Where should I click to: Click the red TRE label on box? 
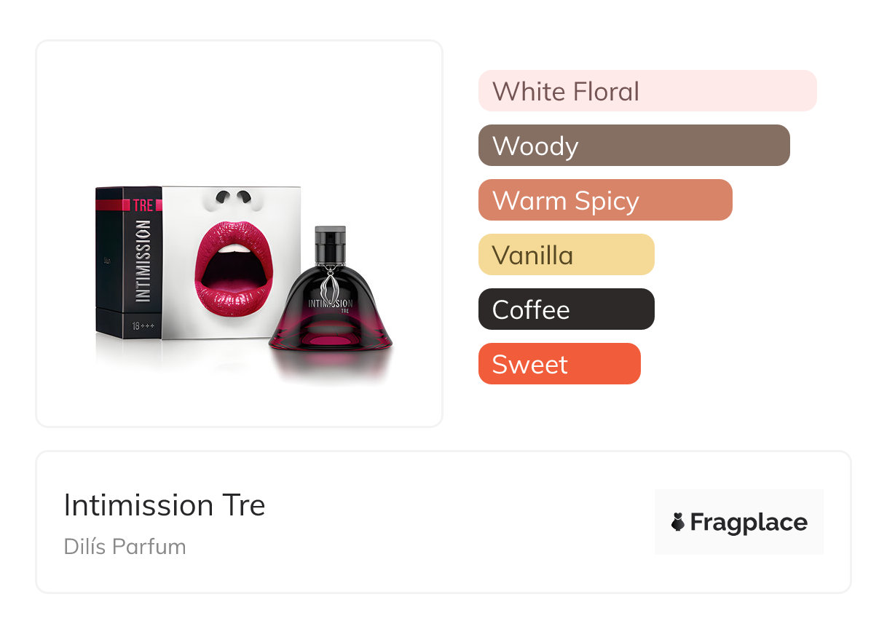(x=143, y=205)
